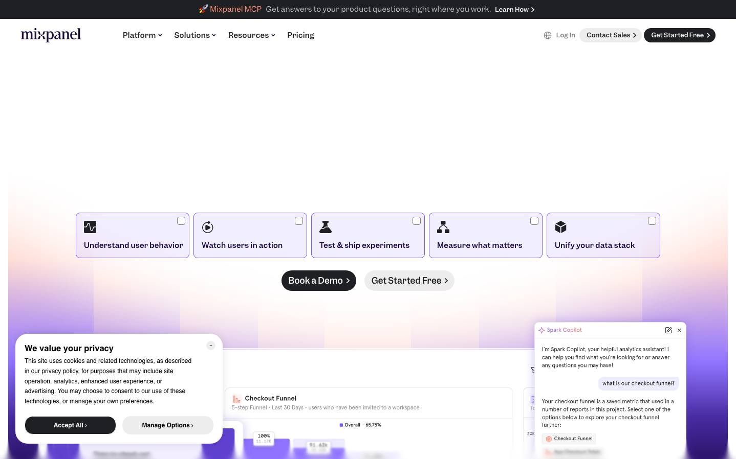736x459 pixels.
Task: Click the Watch users in action replay icon
Action: 208,227
